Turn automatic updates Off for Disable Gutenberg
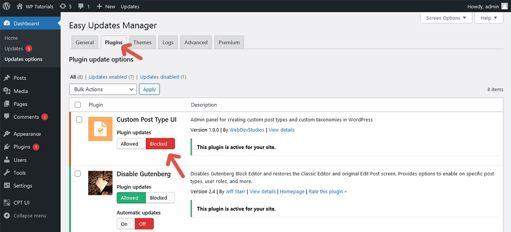The image size is (511, 232). [x=144, y=224]
